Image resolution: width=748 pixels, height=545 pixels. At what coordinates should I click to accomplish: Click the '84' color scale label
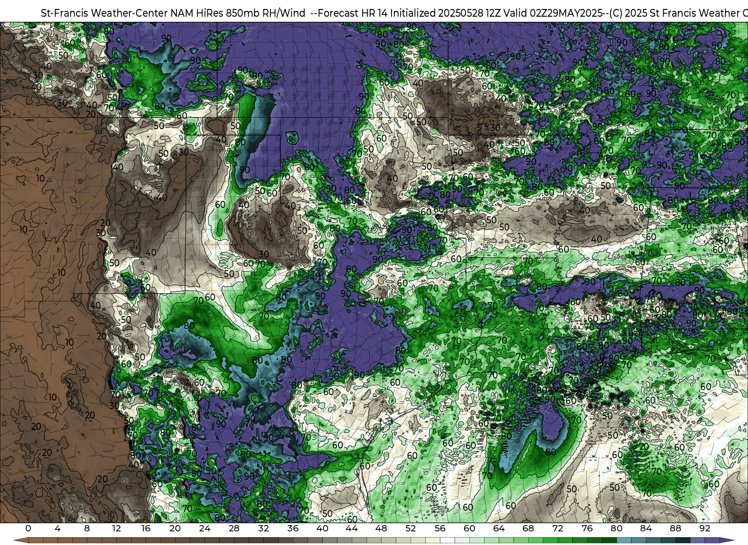646,529
